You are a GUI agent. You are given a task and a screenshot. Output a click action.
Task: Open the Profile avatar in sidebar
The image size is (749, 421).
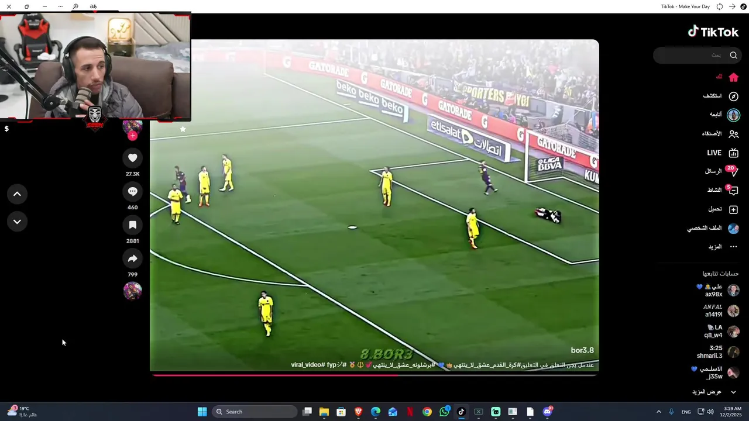pos(733,228)
